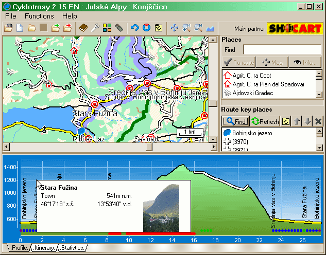Screen dimensions: 326x255
Task: Click the blue elevation profile toolbar icon
Action: click(210, 28)
